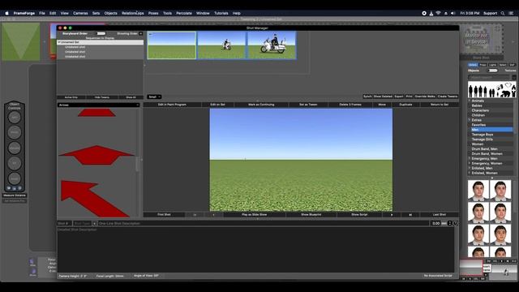Image resolution: width=519 pixels, height=292 pixels.
Task: Open the notification center icon
Action: [511, 13]
